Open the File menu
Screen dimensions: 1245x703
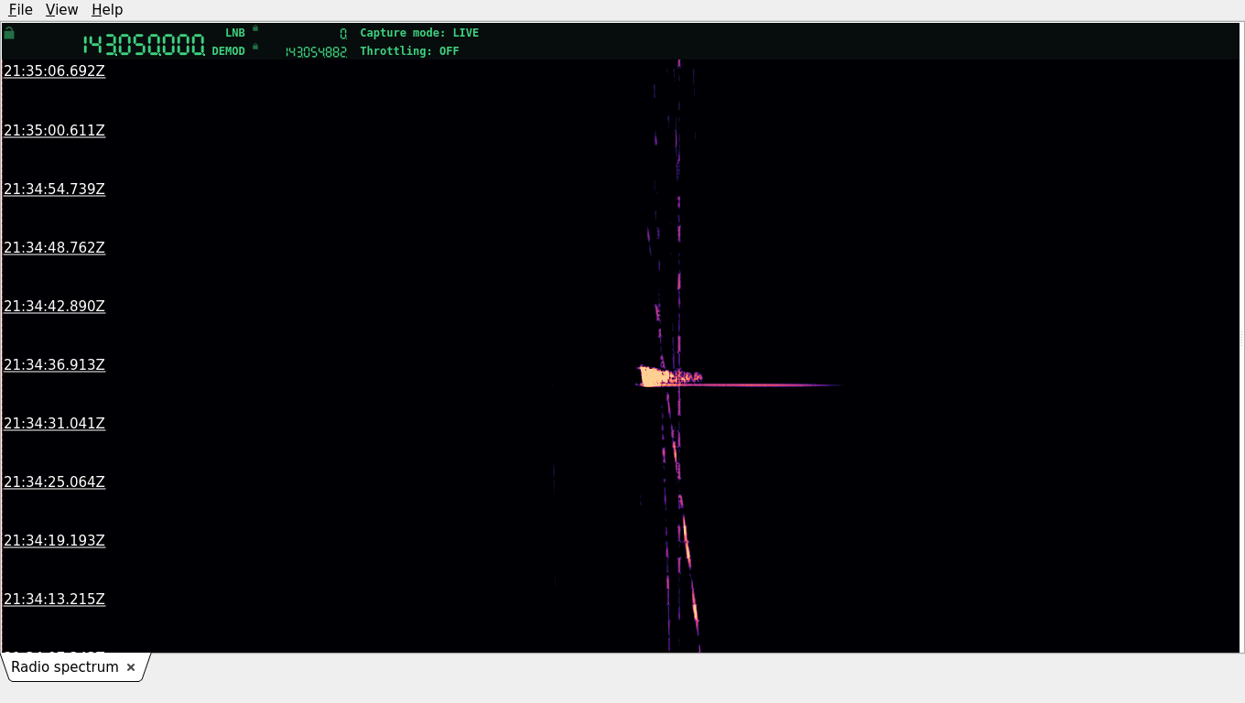click(x=20, y=9)
